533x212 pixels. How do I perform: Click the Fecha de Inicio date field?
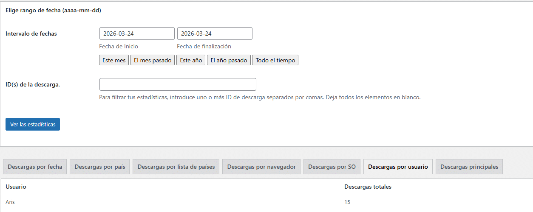pyautogui.click(x=137, y=33)
